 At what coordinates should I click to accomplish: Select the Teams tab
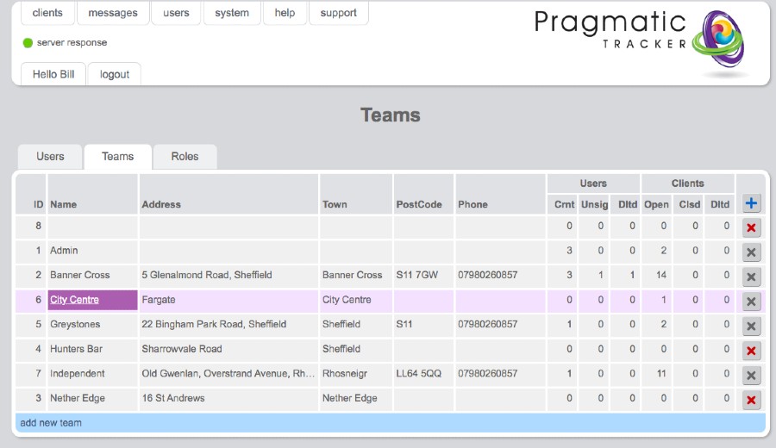(x=118, y=157)
